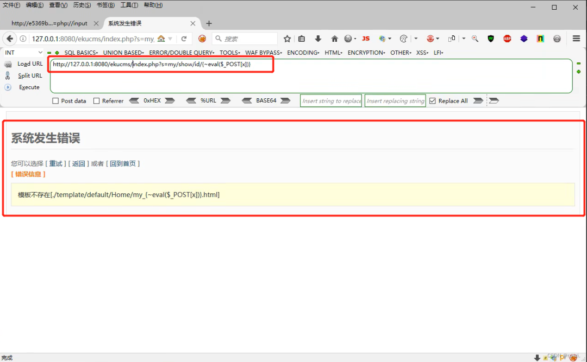The width and height of the screenshot is (587, 362).
Task: Click the ABP Adblock Plus icon
Action: click(x=507, y=39)
